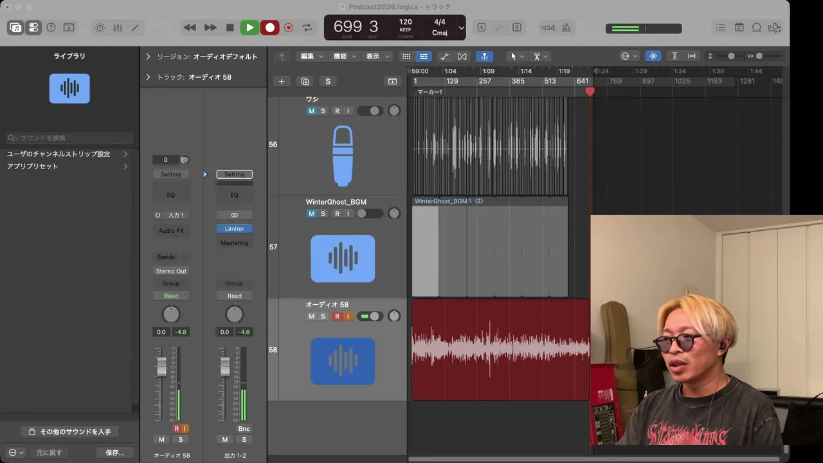Toggle the Waveform Zoom button
Image resolution: width=823 pixels, height=463 pixels.
point(653,57)
